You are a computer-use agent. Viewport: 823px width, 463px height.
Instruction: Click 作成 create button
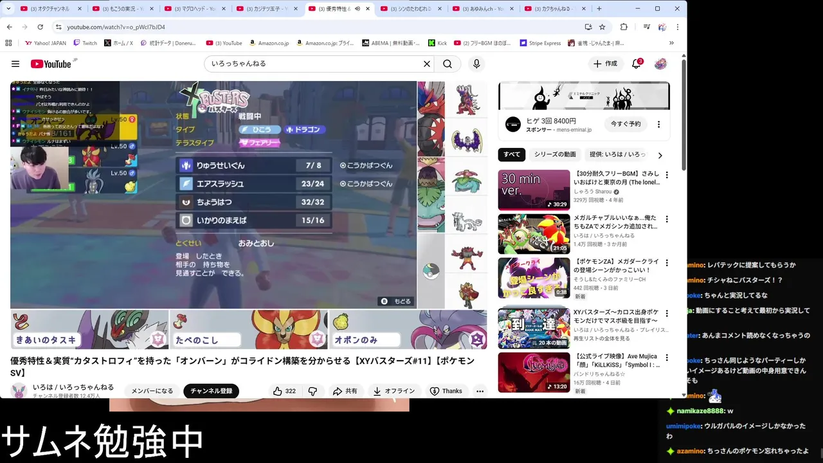(x=604, y=64)
